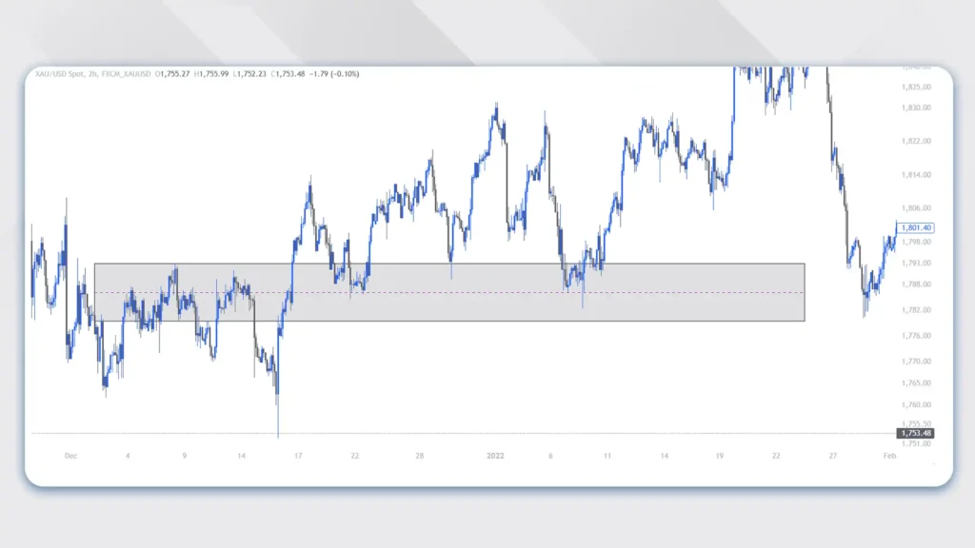The image size is (975, 548).
Task: Click the 1,835.00 price axis label
Action: tap(916, 87)
